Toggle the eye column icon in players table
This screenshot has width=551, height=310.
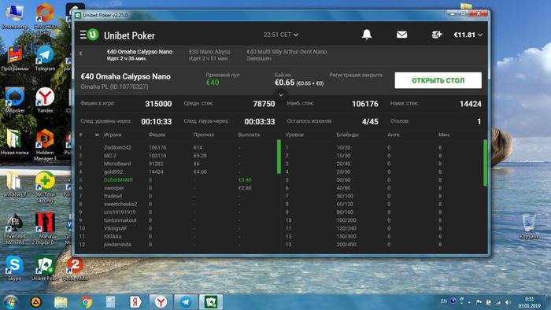[x=97, y=135]
